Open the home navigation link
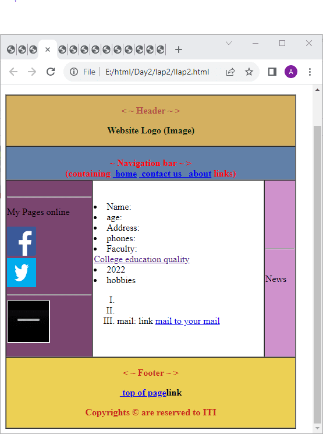This screenshot has height=434, width=323. point(125,174)
